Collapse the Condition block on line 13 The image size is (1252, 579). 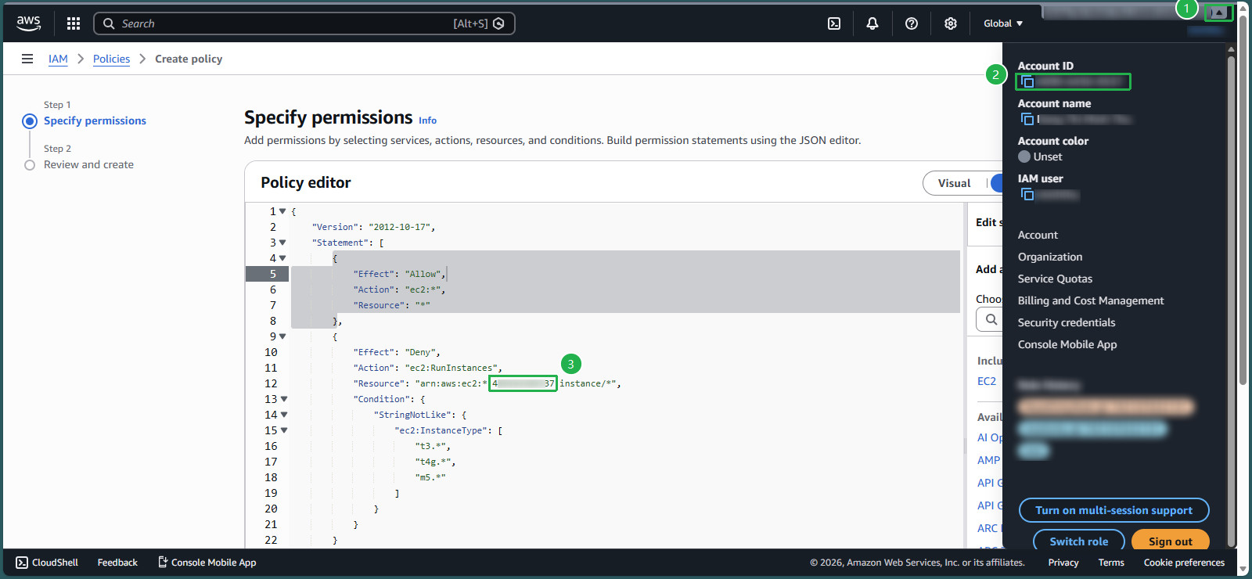[283, 399]
